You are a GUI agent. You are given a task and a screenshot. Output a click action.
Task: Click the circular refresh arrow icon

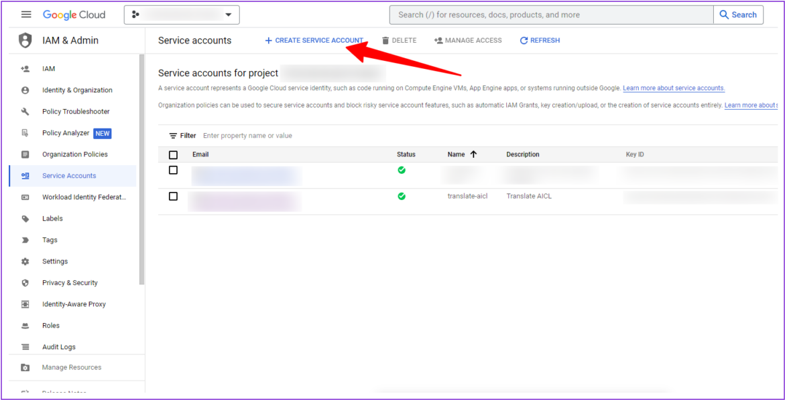[x=524, y=40]
